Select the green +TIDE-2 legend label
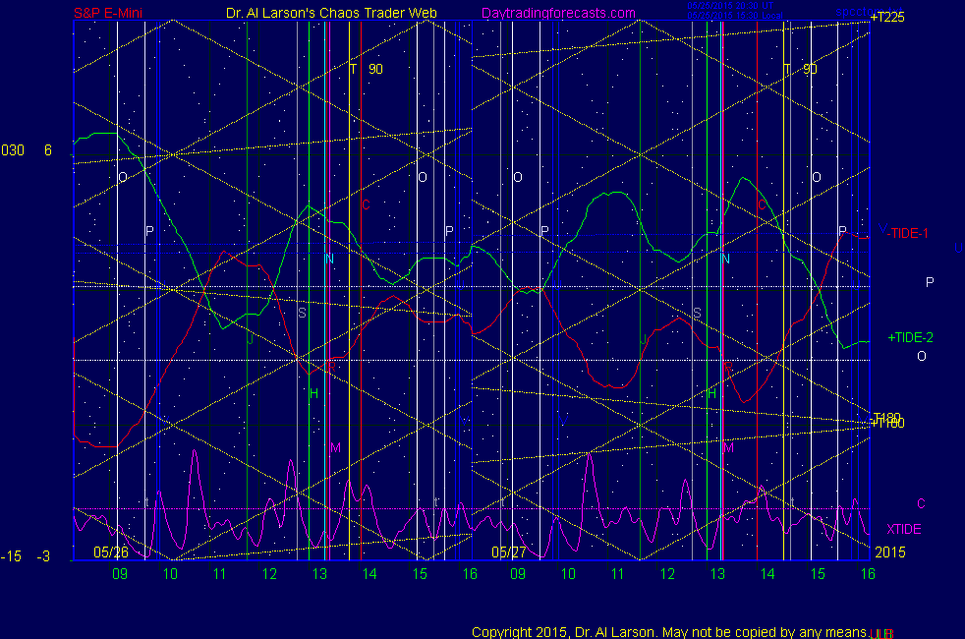Viewport: 965px width, 639px height. tap(910, 337)
